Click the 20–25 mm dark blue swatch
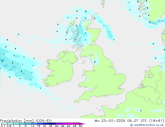165x127 pixels. (47, 124)
